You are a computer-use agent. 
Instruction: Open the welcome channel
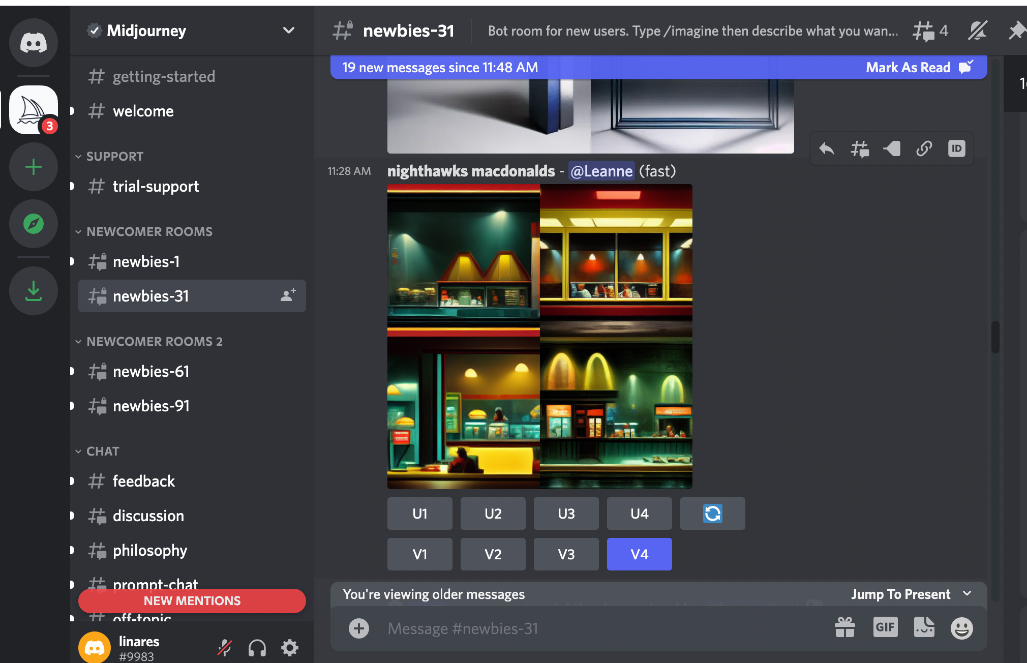pos(192,111)
